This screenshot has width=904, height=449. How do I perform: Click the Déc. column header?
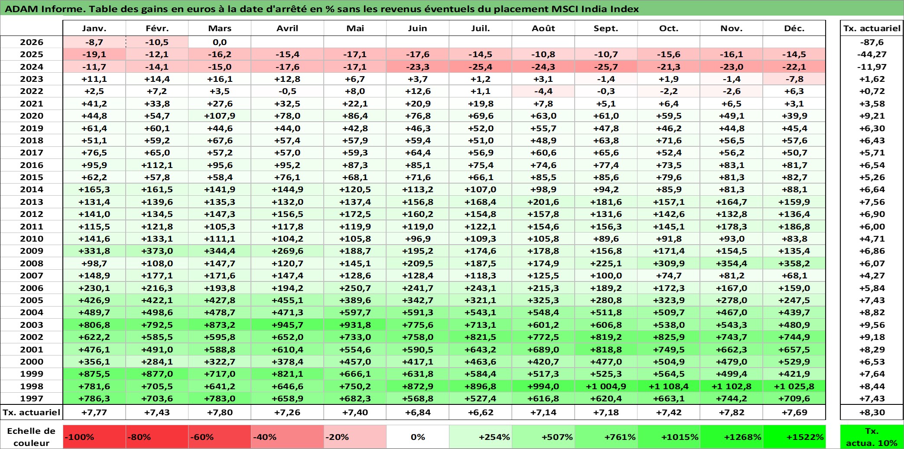coord(794,28)
